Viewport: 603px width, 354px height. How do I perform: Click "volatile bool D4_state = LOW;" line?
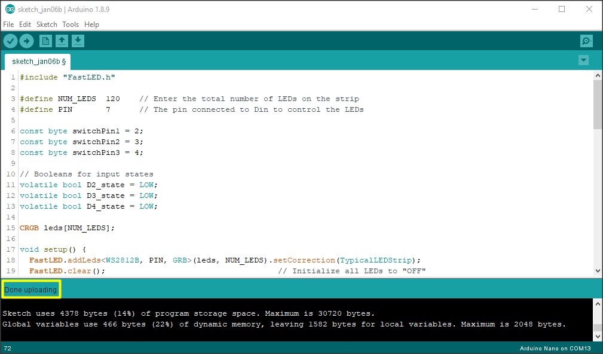(x=89, y=207)
